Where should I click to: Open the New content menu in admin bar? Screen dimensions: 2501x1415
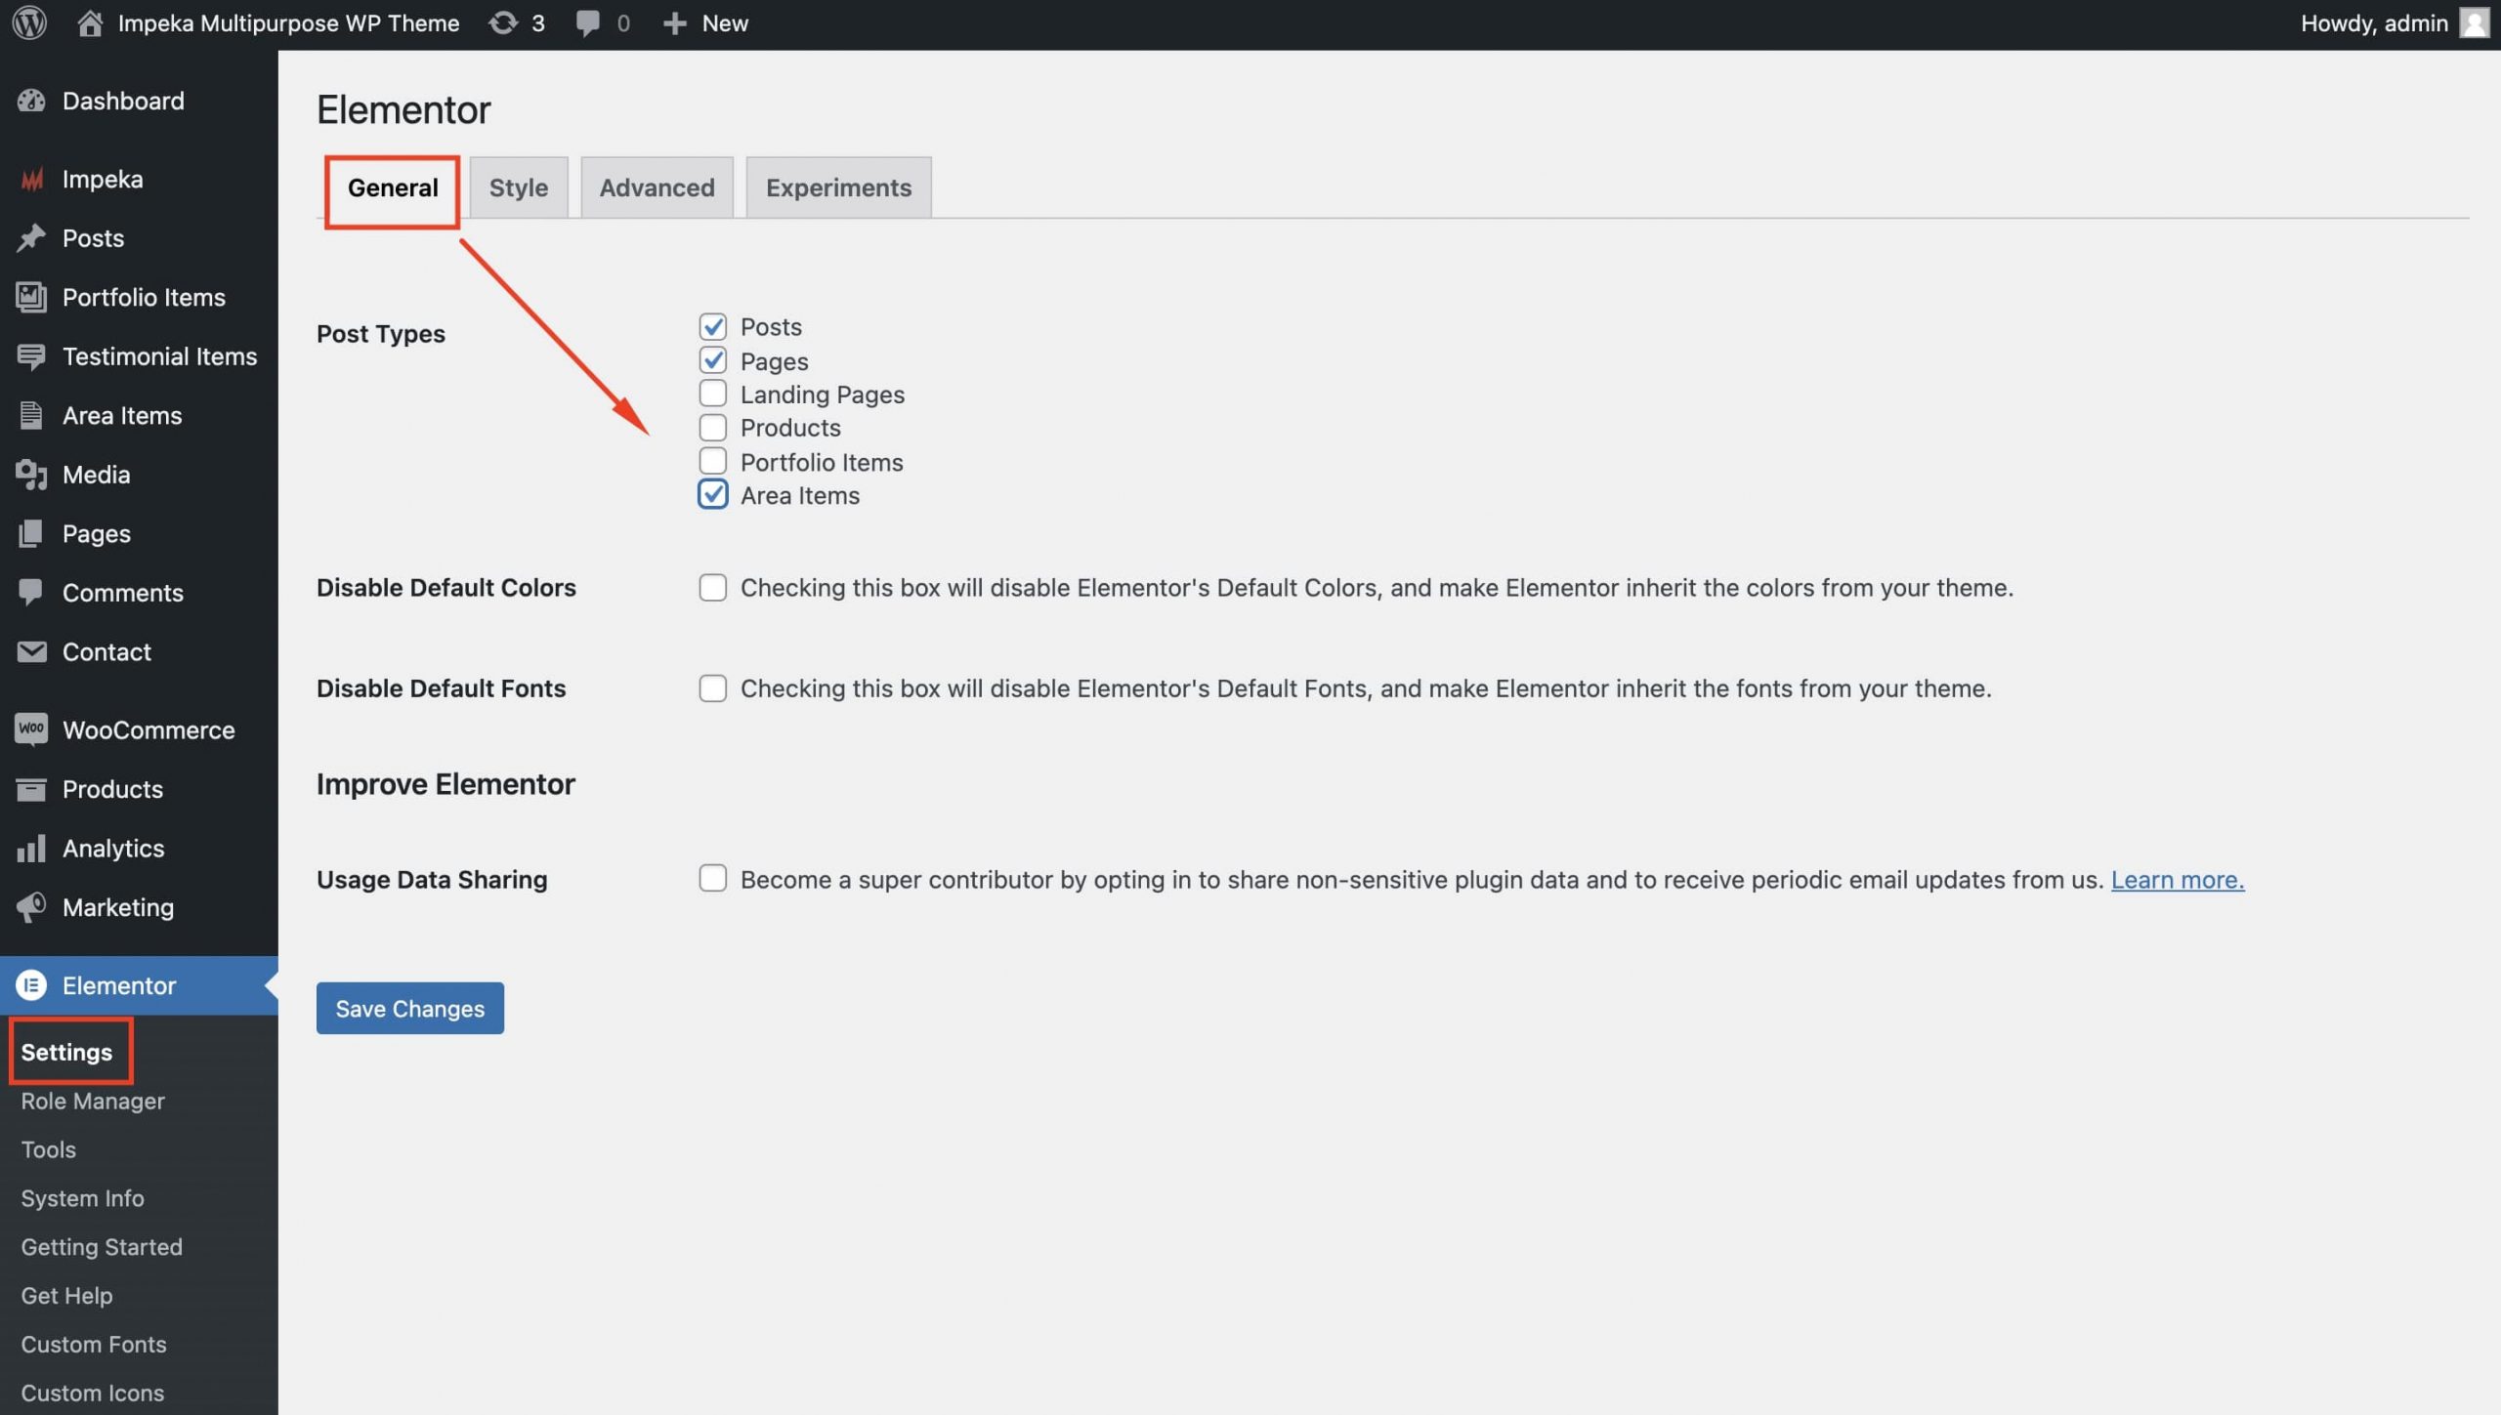click(705, 22)
